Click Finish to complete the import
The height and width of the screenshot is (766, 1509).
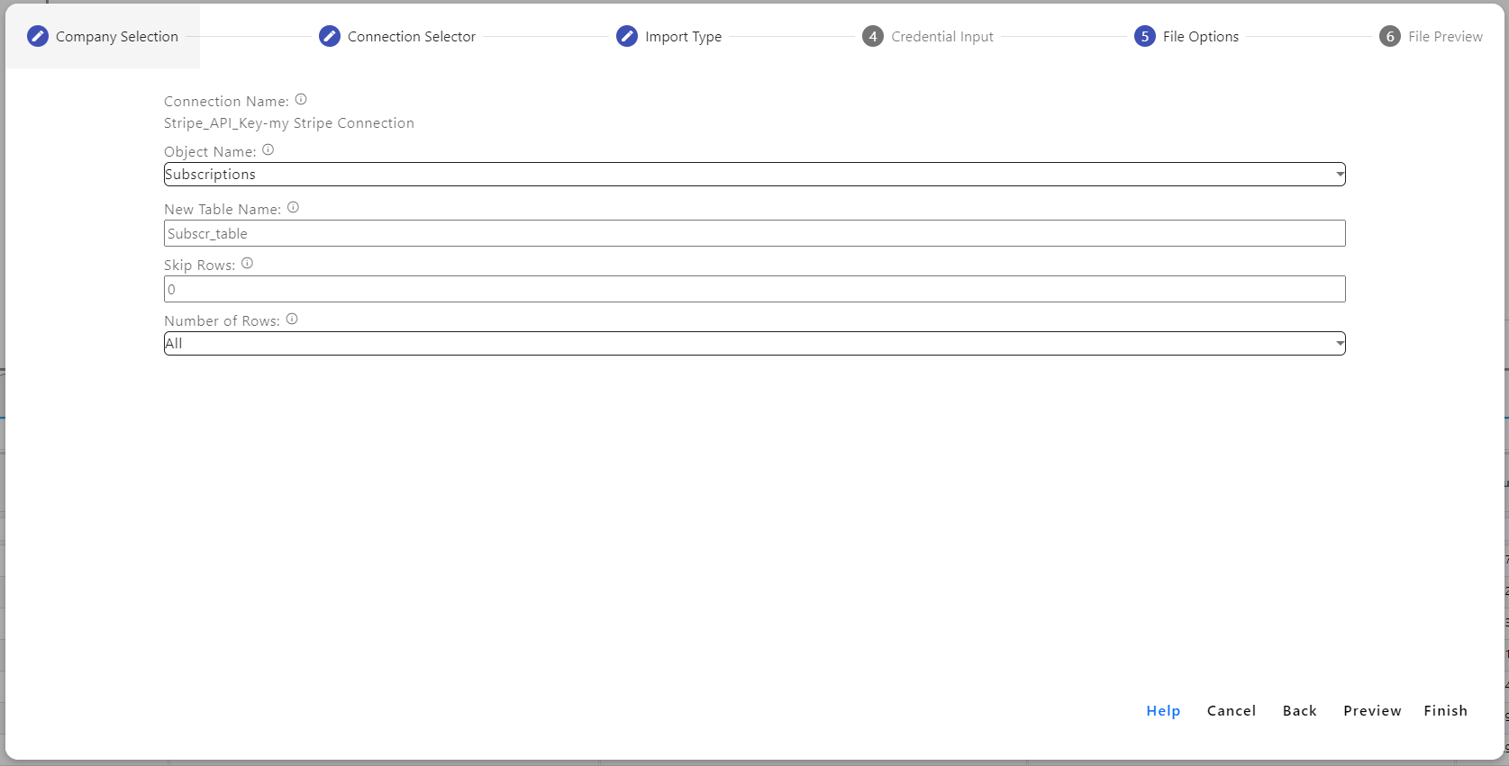coord(1445,711)
